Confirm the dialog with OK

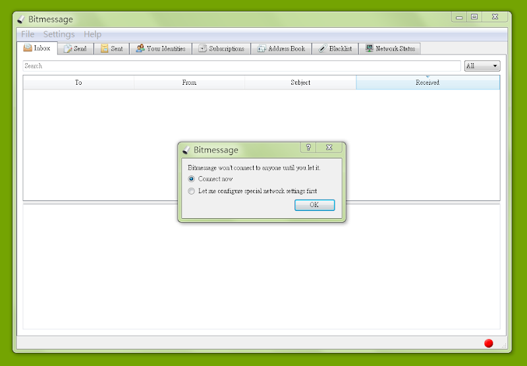tap(314, 205)
